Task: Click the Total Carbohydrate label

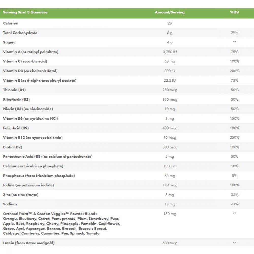Action: (x=20, y=33)
